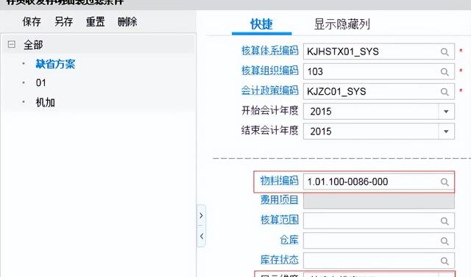This screenshot has width=471, height=277.
Task: Click the 核算体系编码 input showing KJHSTX01_SYS
Action: point(379,51)
